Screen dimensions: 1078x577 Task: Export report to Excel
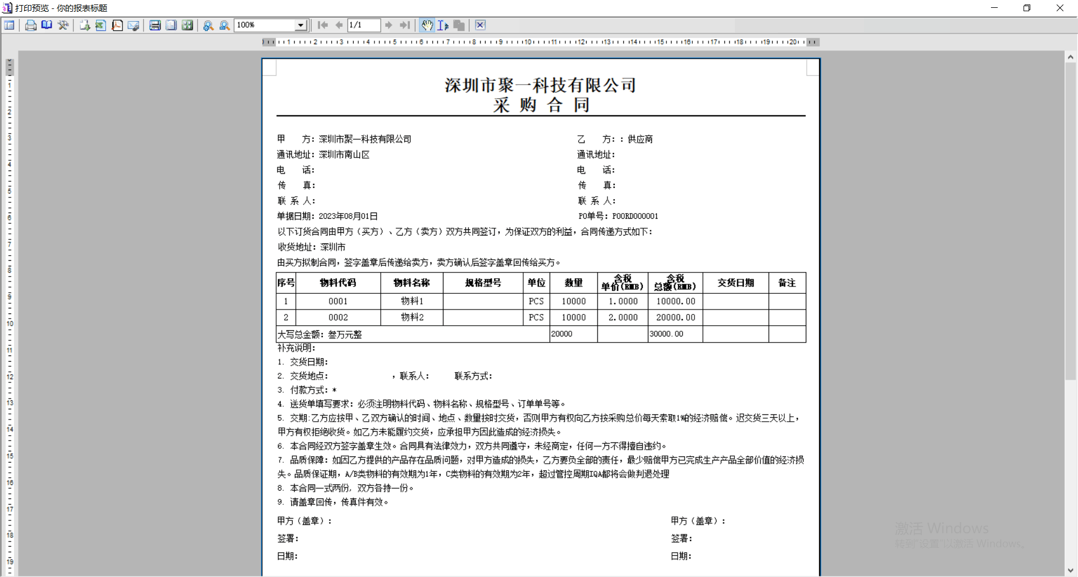101,25
